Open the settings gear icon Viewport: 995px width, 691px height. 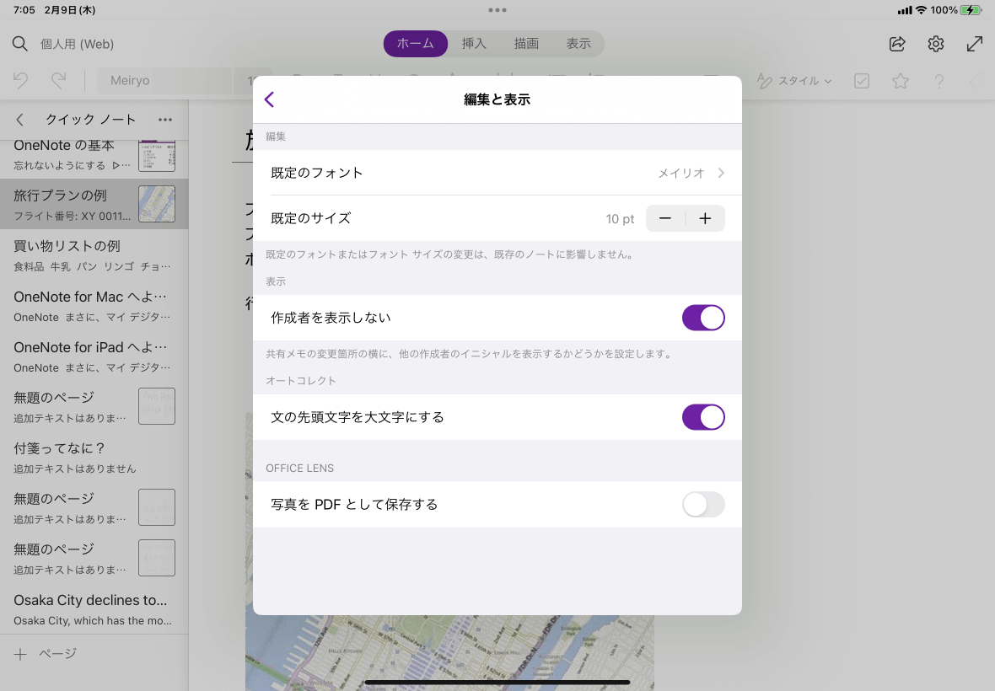(936, 44)
